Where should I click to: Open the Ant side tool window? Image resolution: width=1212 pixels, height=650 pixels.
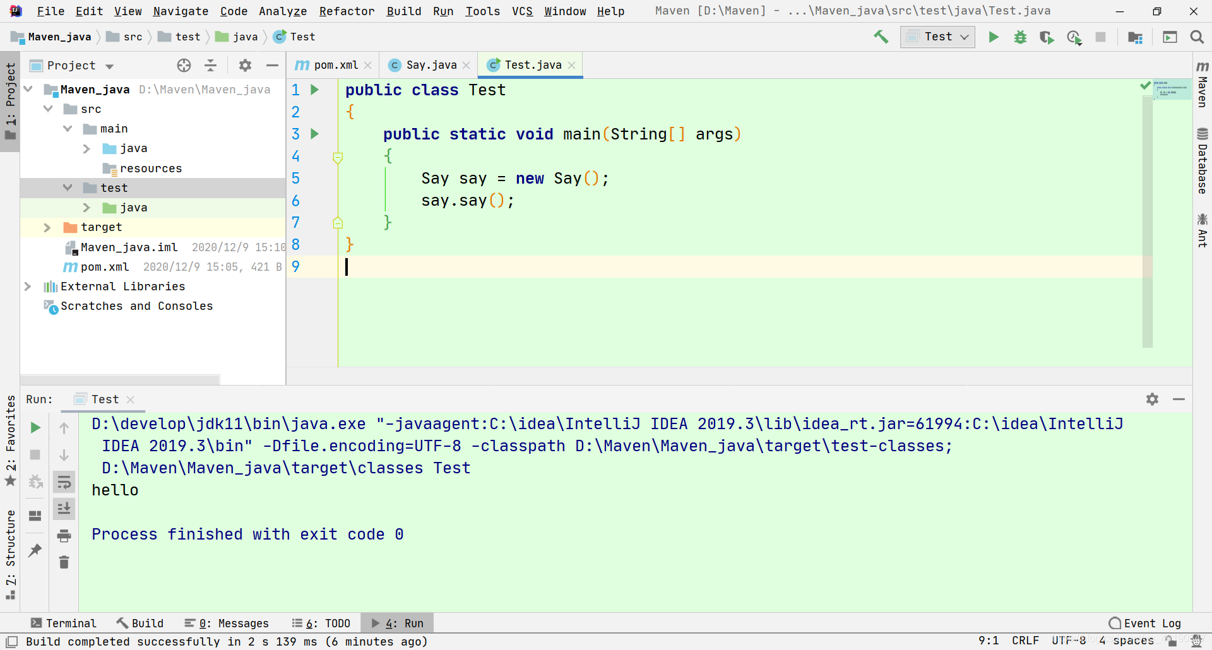pyautogui.click(x=1203, y=230)
